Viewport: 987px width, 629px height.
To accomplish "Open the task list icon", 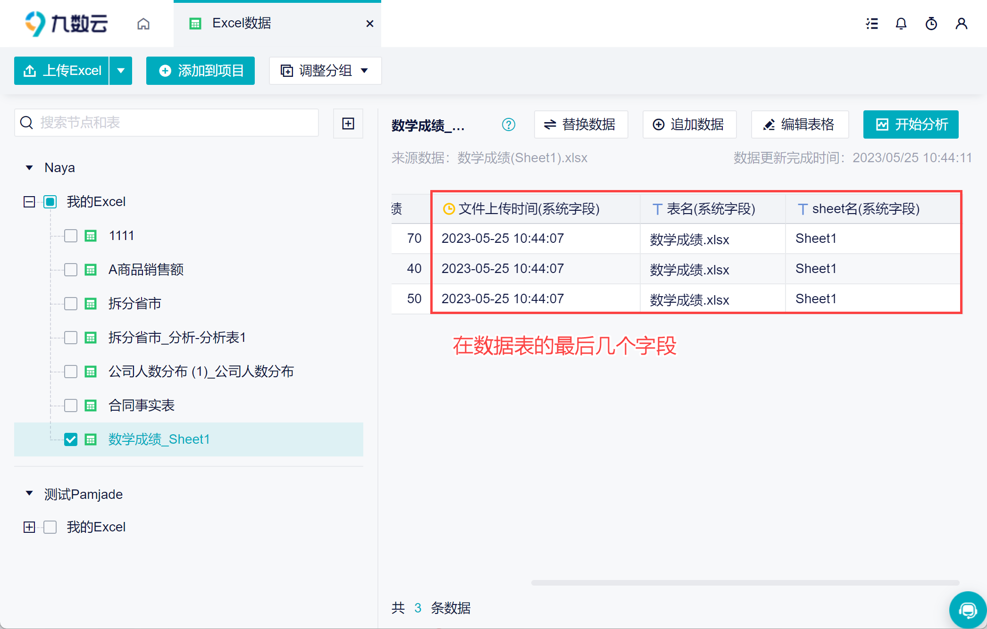I will (872, 24).
